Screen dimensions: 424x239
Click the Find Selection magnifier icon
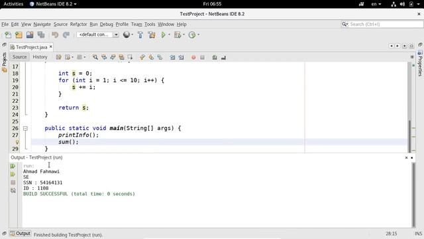pyautogui.click(x=95, y=57)
